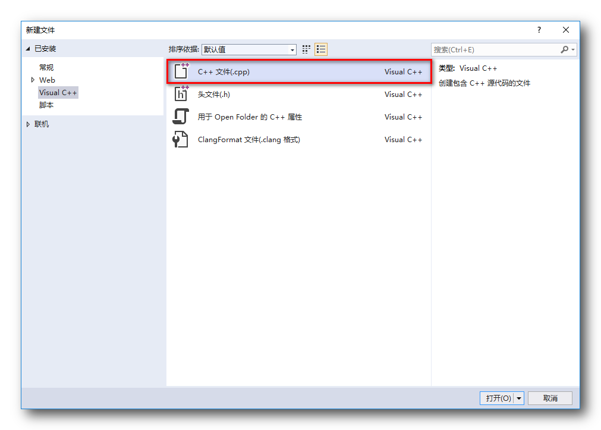Select the Visual C++ category in tree

tap(58, 92)
